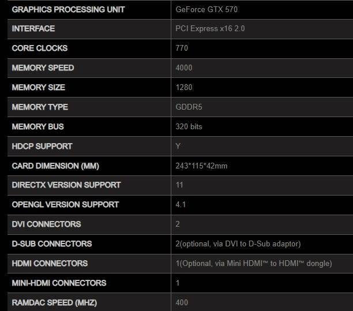Click the DVI Connectors label

coord(46,224)
